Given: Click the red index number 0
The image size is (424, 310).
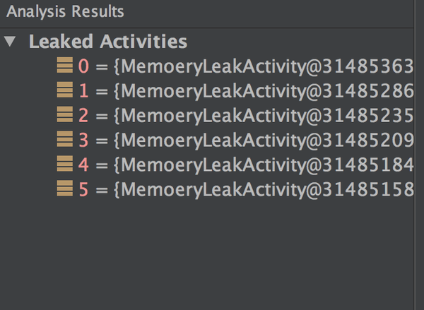Looking at the screenshot, I should coord(84,68).
